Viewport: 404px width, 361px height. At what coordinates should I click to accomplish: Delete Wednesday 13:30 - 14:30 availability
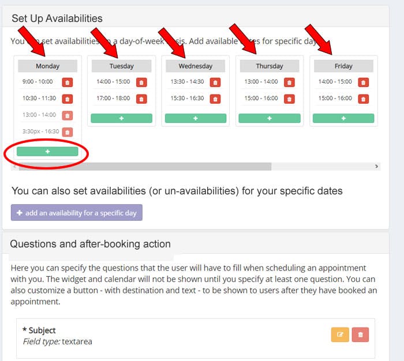215,82
